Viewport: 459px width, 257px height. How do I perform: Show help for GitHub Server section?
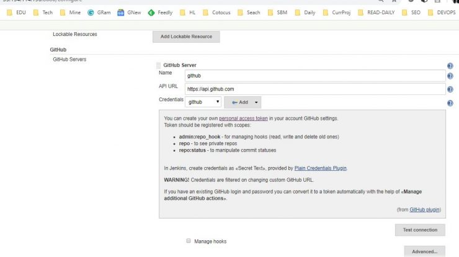tap(450, 66)
